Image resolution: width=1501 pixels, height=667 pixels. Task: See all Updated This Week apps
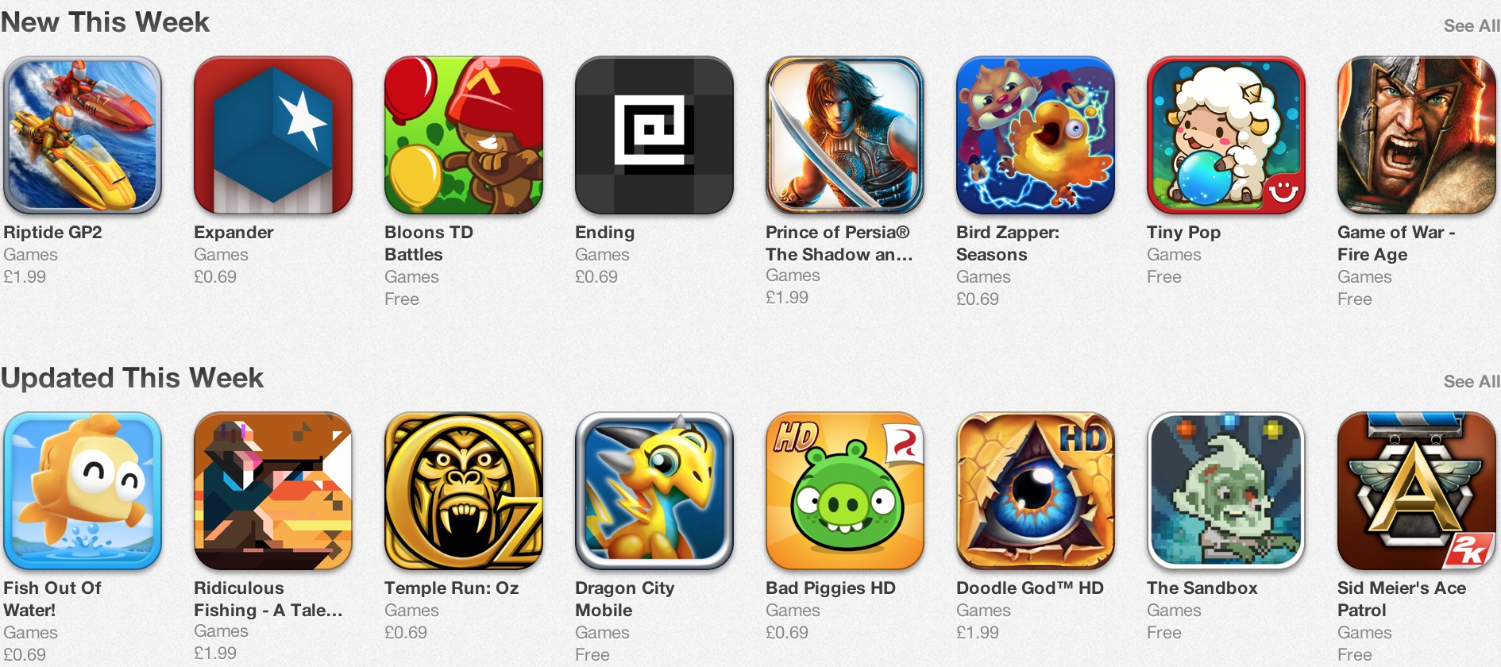pos(1472,381)
